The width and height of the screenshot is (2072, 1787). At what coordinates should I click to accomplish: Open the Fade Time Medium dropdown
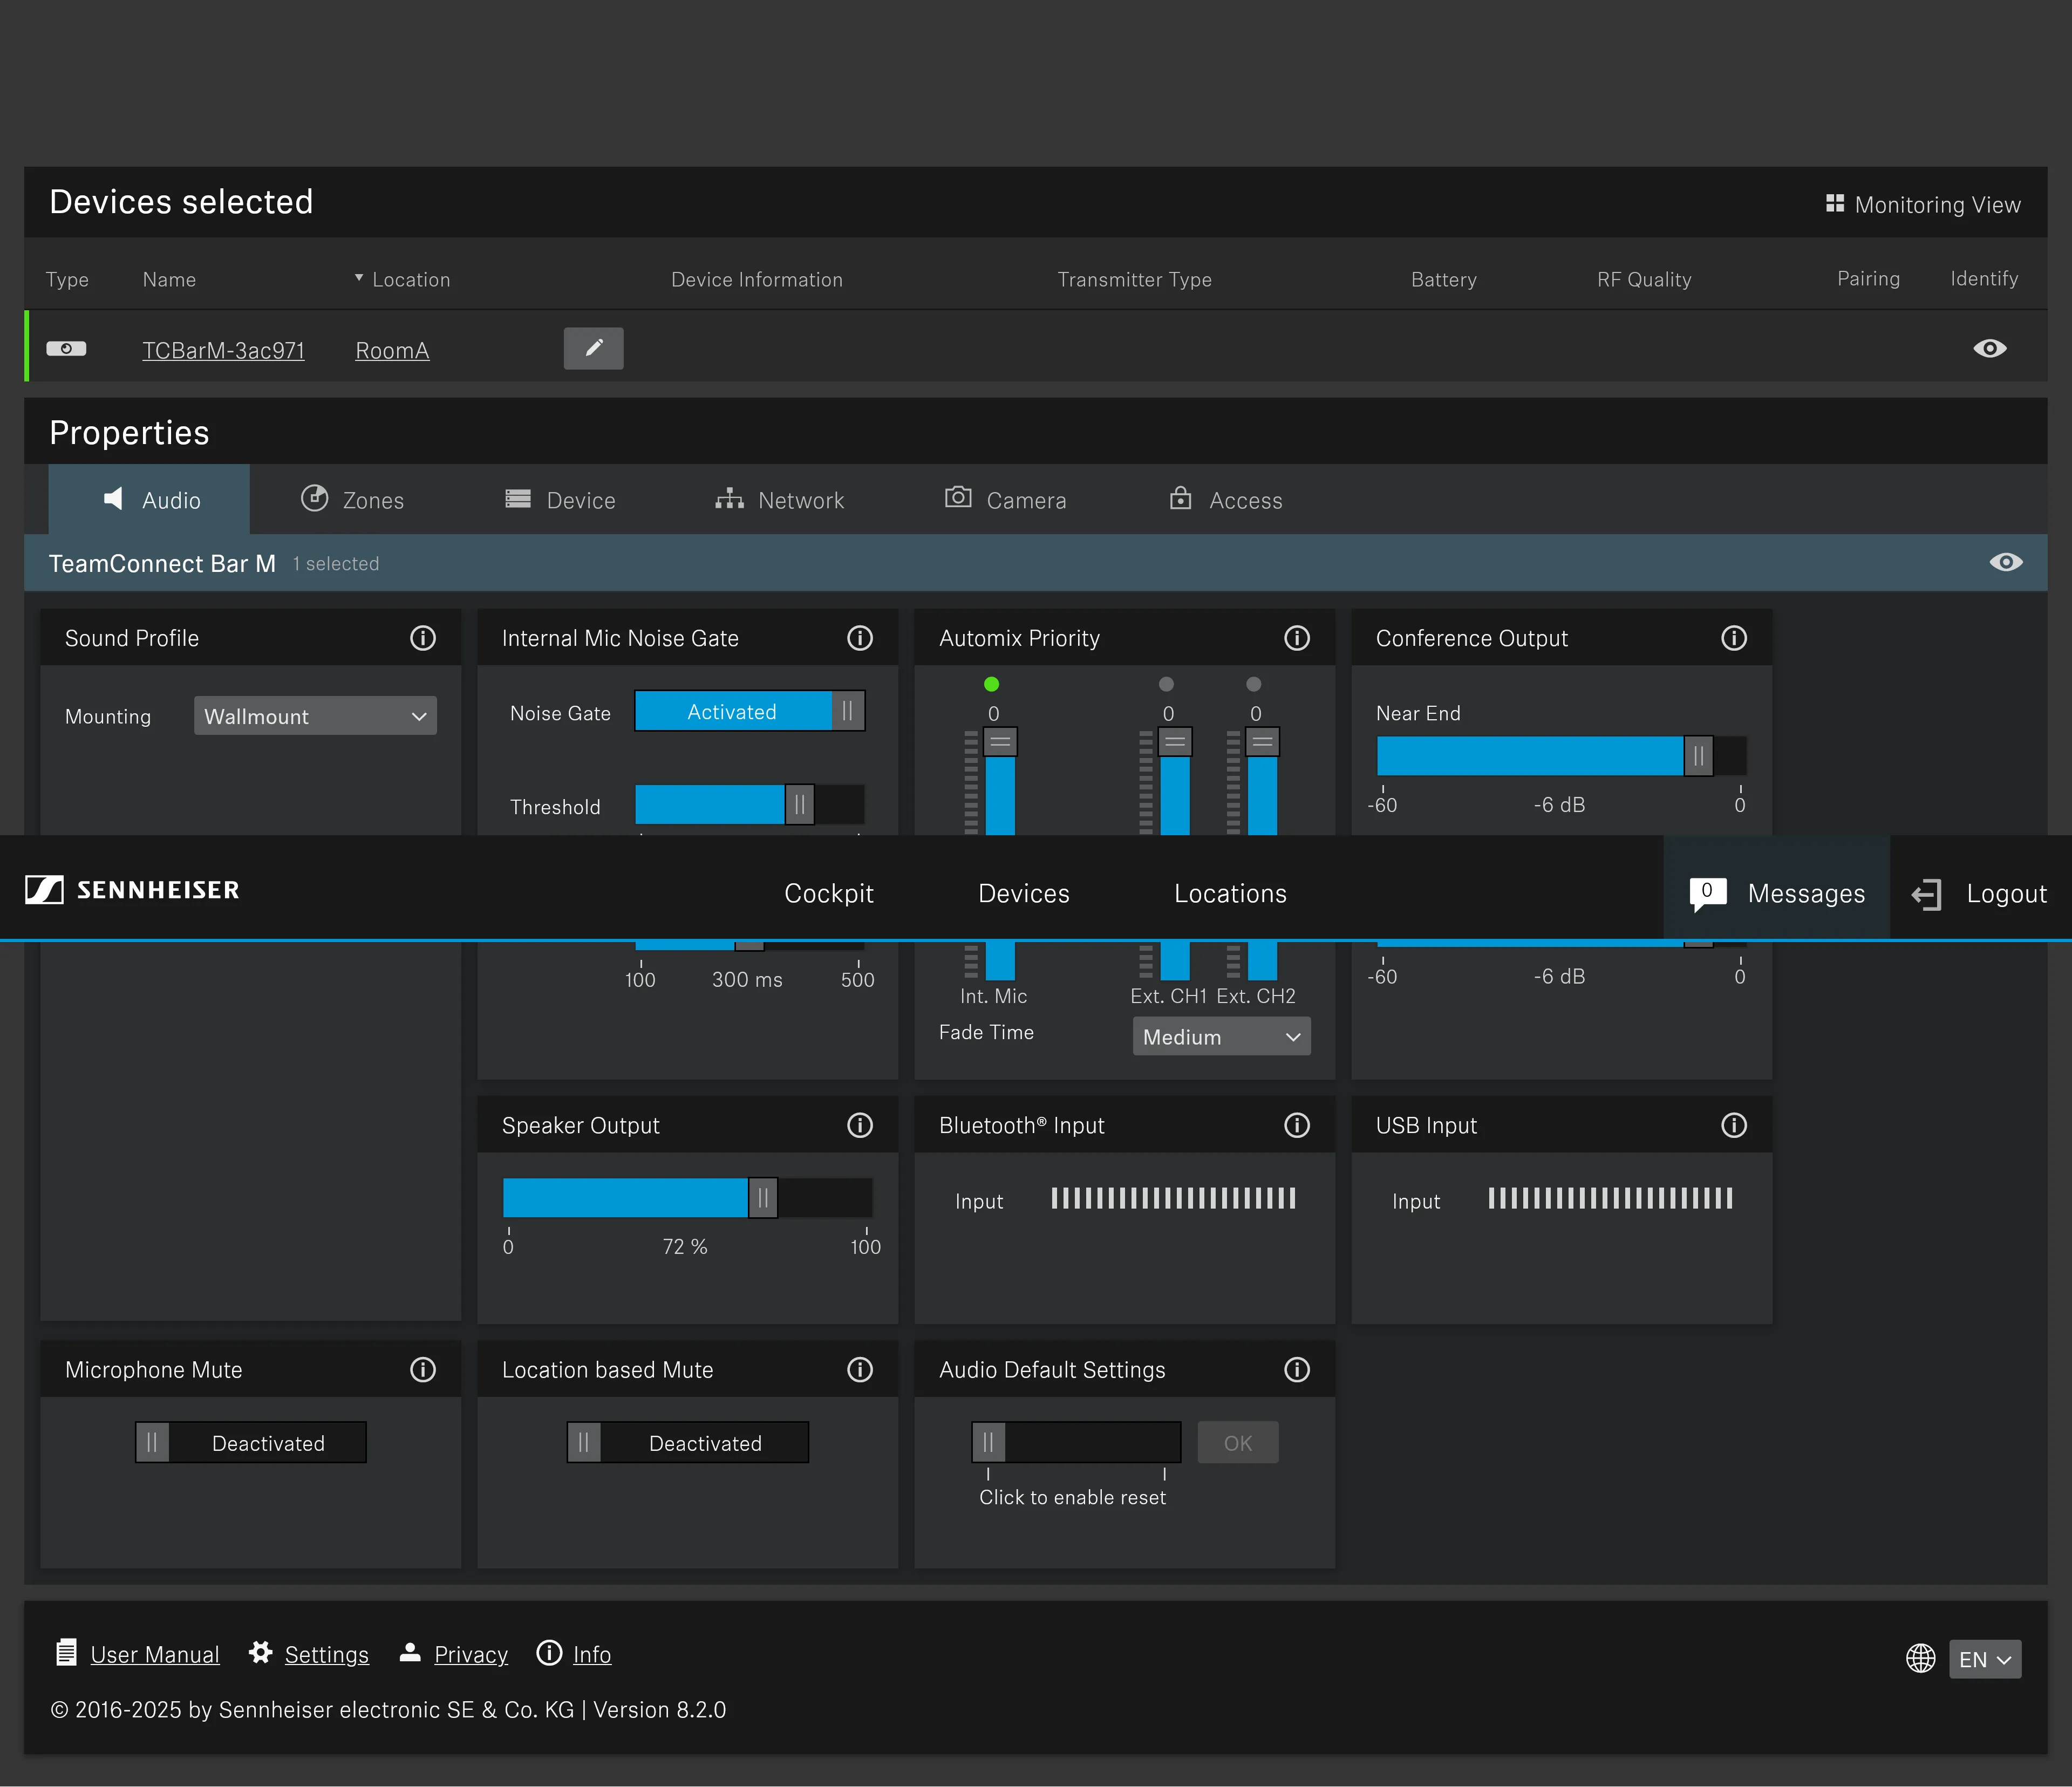tap(1221, 1036)
